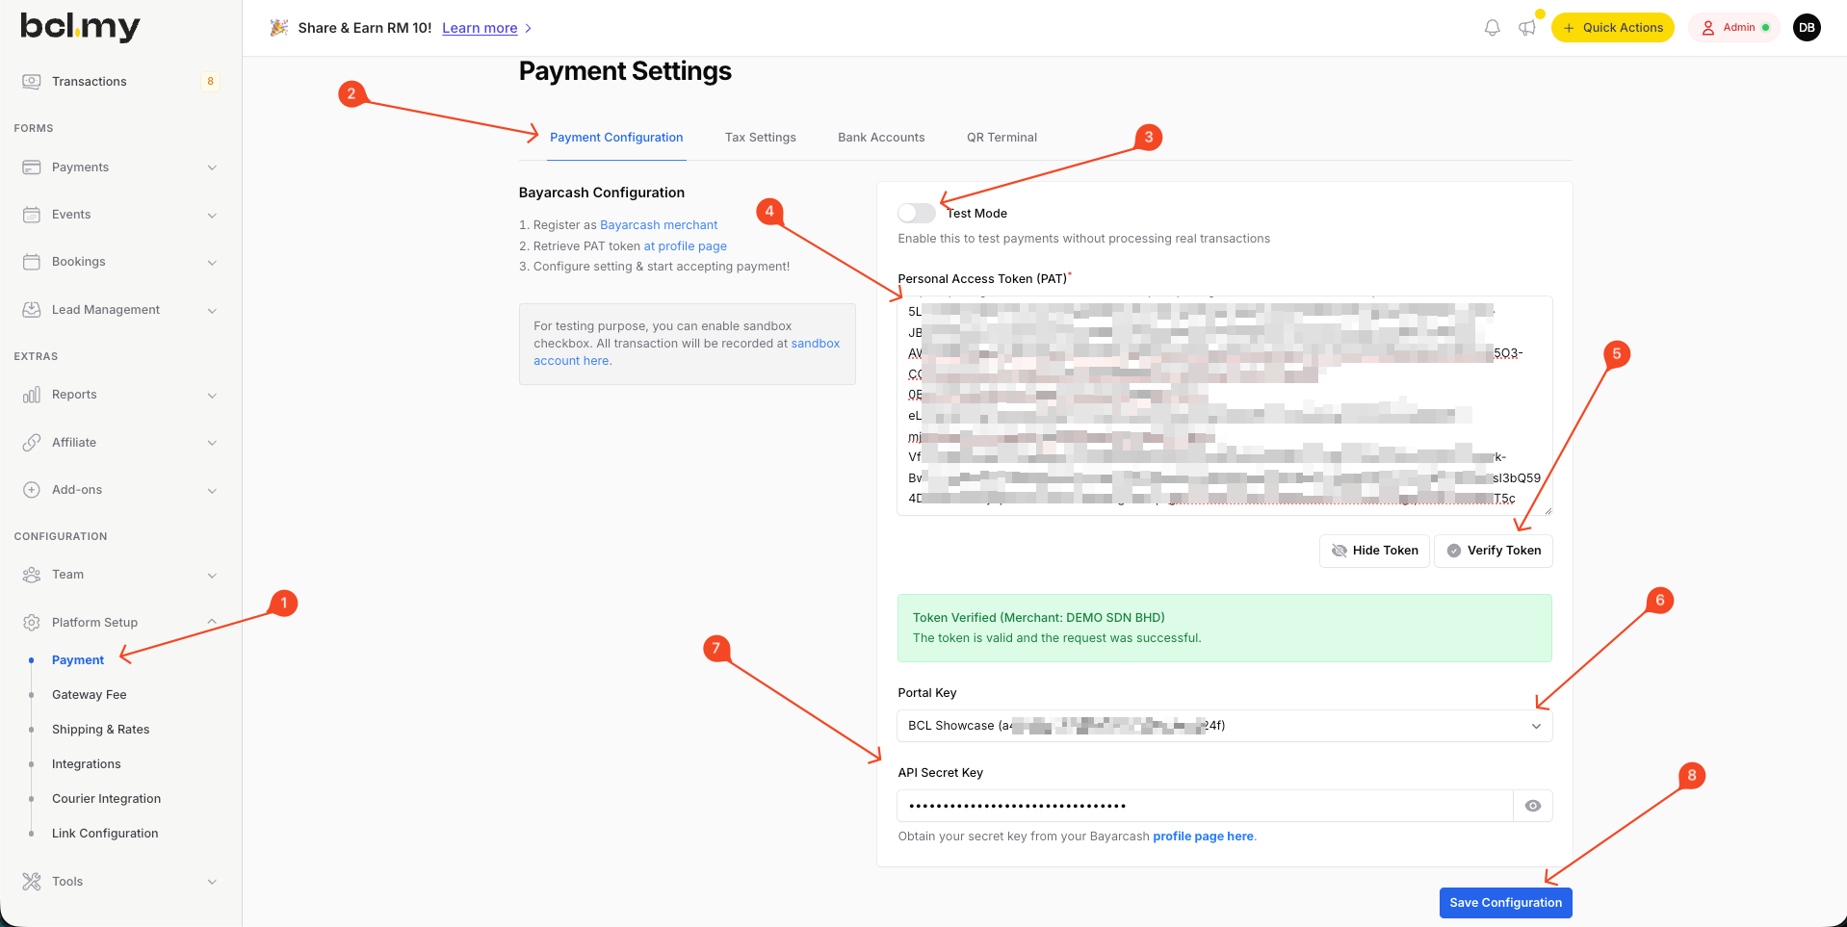Open the Portal Key dropdown
The image size is (1847, 927).
tap(1223, 726)
